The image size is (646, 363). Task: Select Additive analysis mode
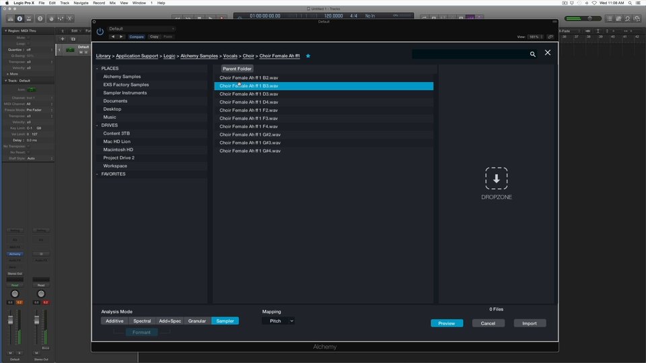click(114, 321)
